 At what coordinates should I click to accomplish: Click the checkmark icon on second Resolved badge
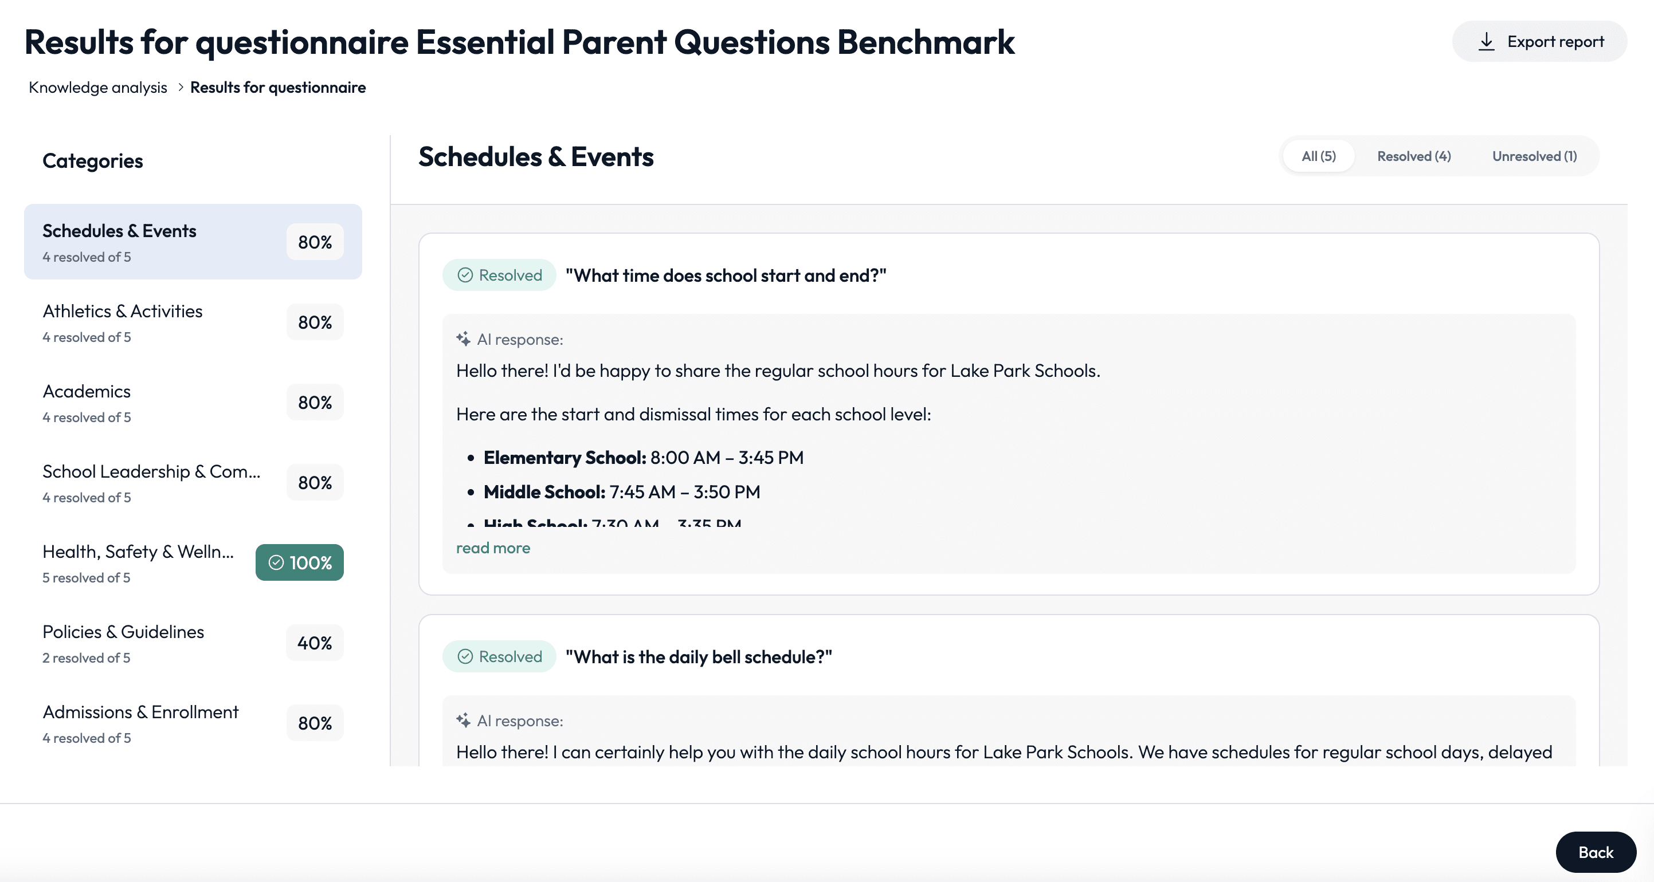465,656
